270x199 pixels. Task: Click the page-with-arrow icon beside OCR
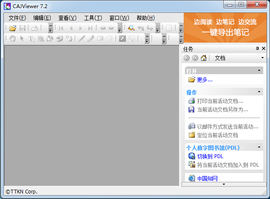click(60, 39)
